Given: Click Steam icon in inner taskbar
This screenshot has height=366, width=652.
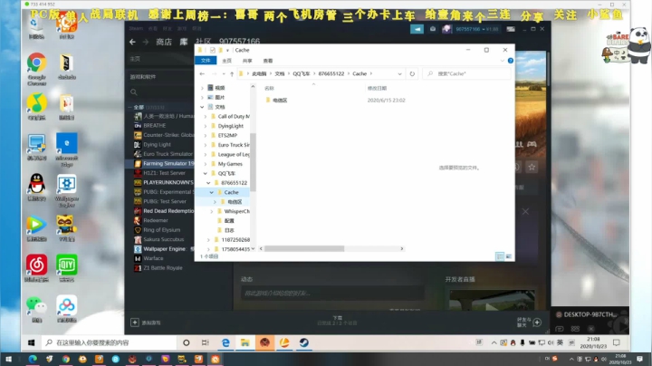Looking at the screenshot, I should point(304,342).
